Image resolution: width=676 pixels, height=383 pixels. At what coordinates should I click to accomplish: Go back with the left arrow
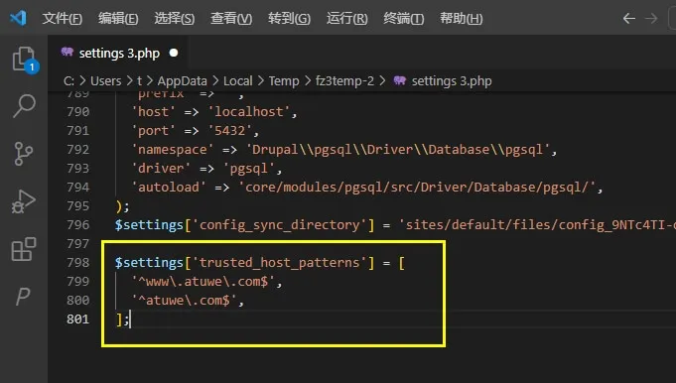(x=629, y=19)
